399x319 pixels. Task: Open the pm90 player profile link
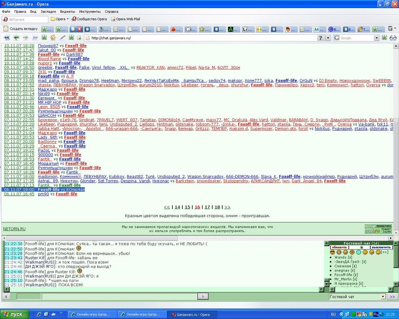pyautogui.click(x=43, y=194)
